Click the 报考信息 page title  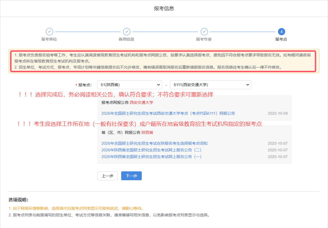coord(164,9)
